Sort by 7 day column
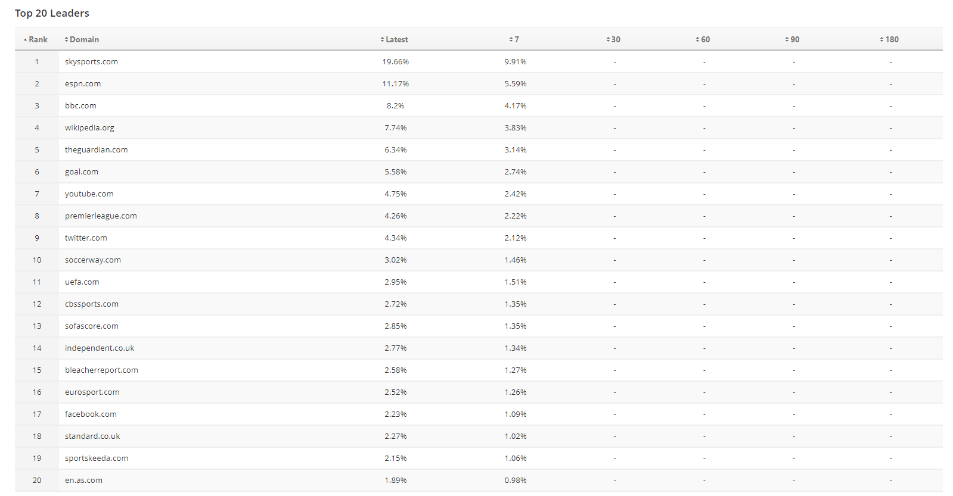The image size is (953, 496). point(514,39)
